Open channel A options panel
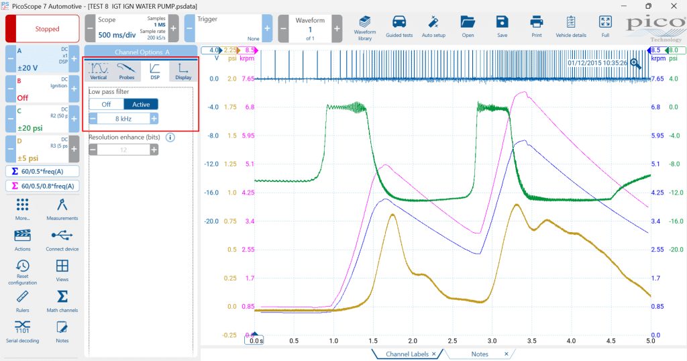The image size is (687, 361). pos(42,58)
